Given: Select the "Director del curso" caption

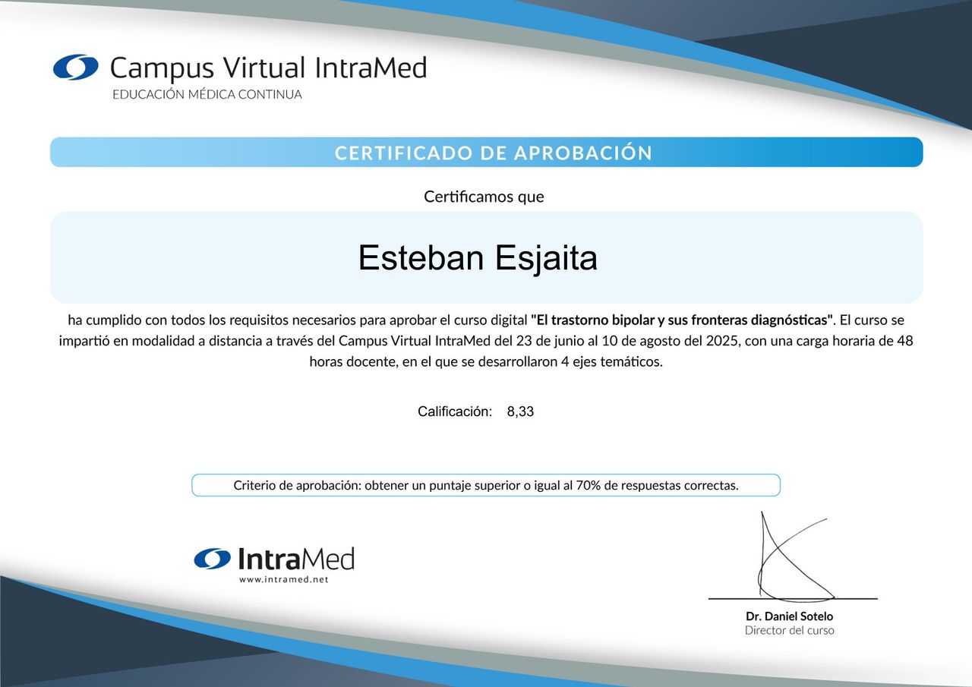Looking at the screenshot, I should tap(789, 630).
